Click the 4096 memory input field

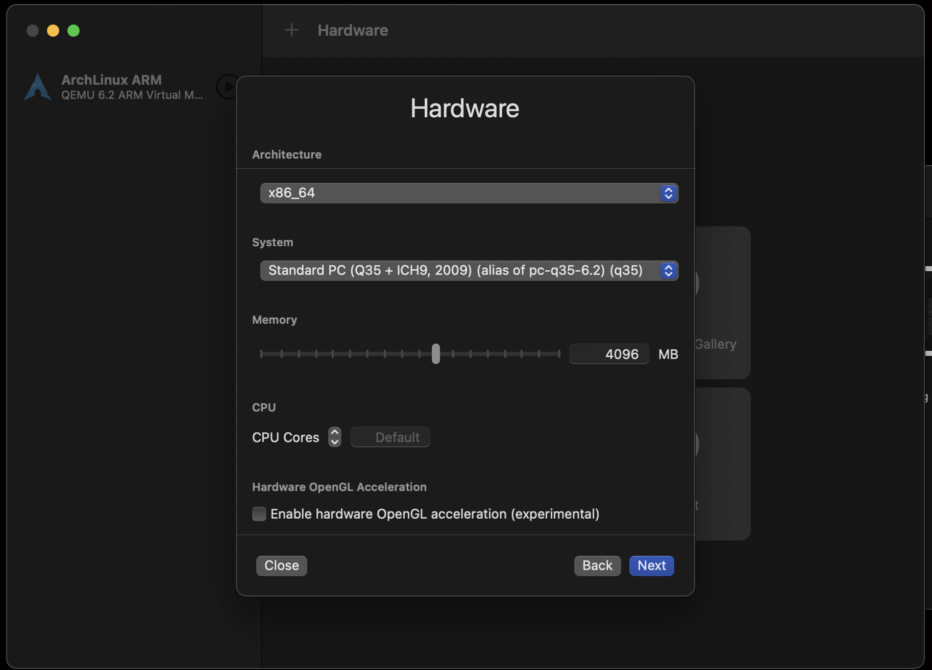[x=609, y=354]
